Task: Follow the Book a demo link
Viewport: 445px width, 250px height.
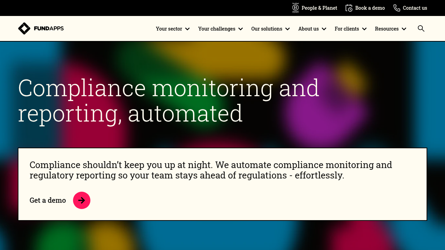Action: click(370, 8)
